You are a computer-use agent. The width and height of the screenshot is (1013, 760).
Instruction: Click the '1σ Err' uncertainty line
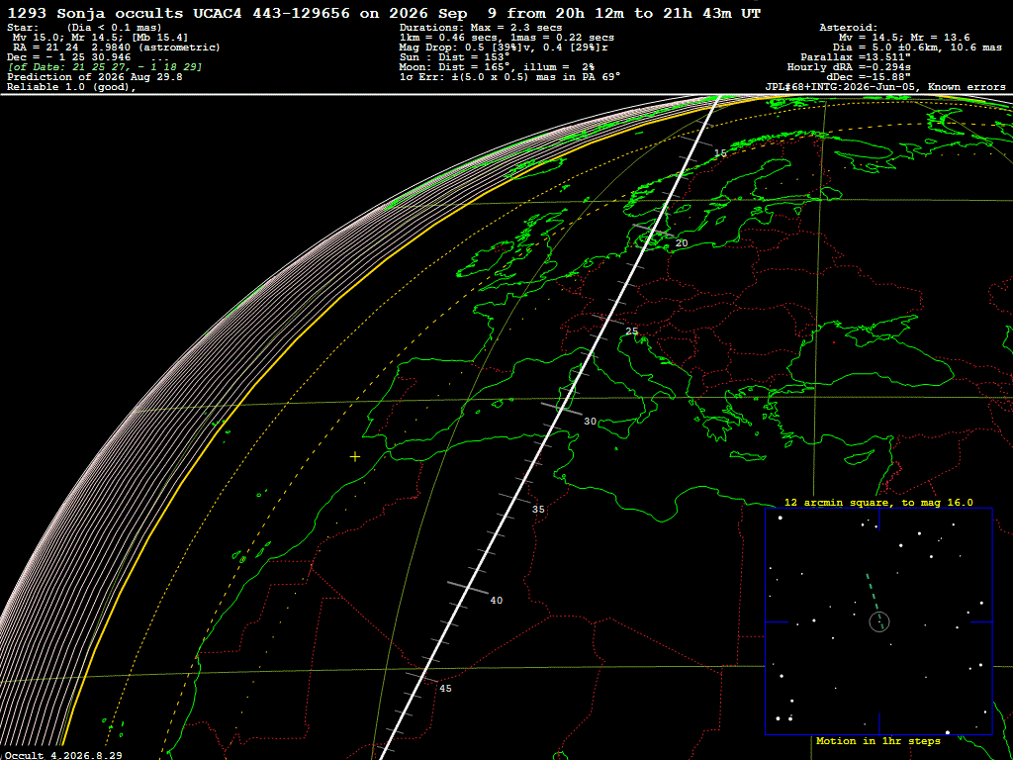click(x=509, y=76)
